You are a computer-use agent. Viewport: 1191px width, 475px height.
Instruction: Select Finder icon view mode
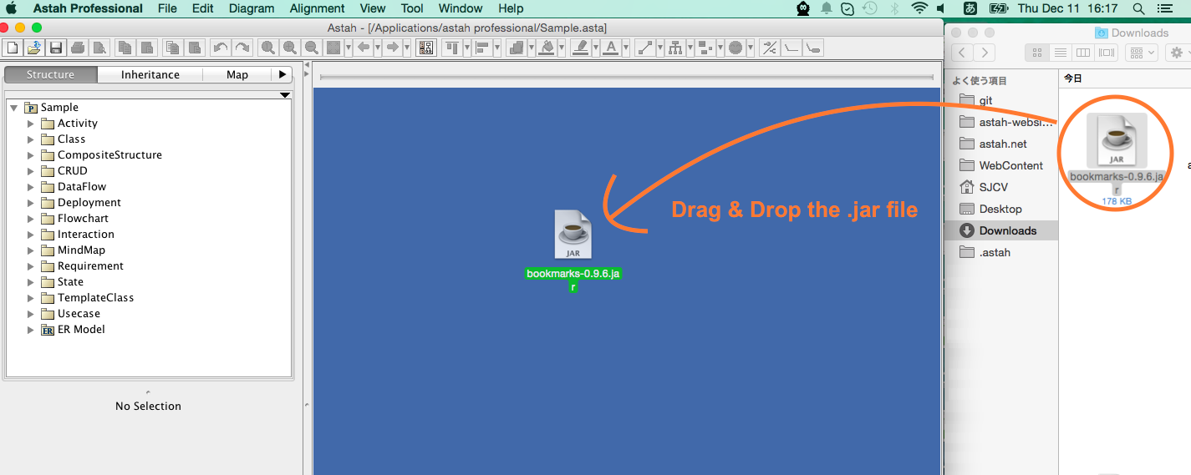pos(1037,53)
